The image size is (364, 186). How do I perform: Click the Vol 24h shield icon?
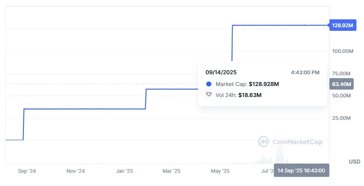(209, 95)
